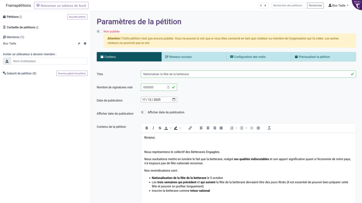Toggle bold formatting in the petition editor
Image resolution: width=362 pixels, height=203 pixels.
tap(147, 128)
